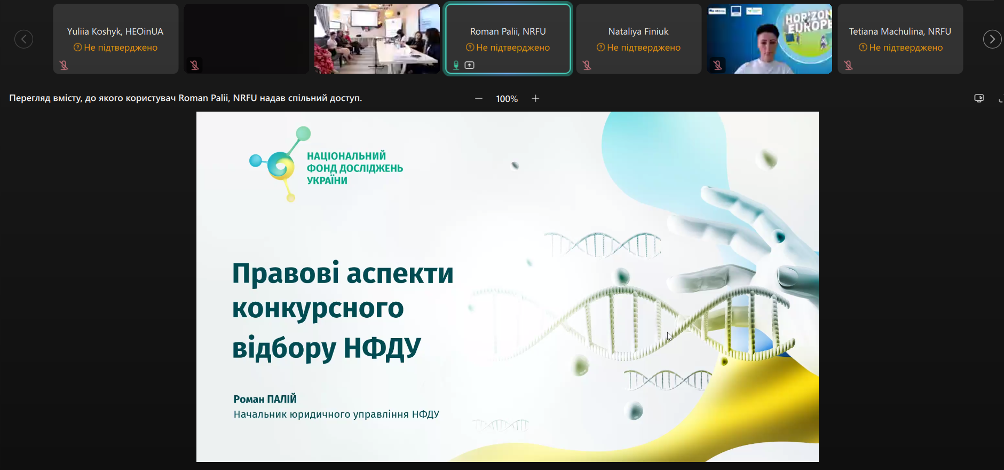
Task: Click the 100% zoom level indicator
Action: (507, 99)
